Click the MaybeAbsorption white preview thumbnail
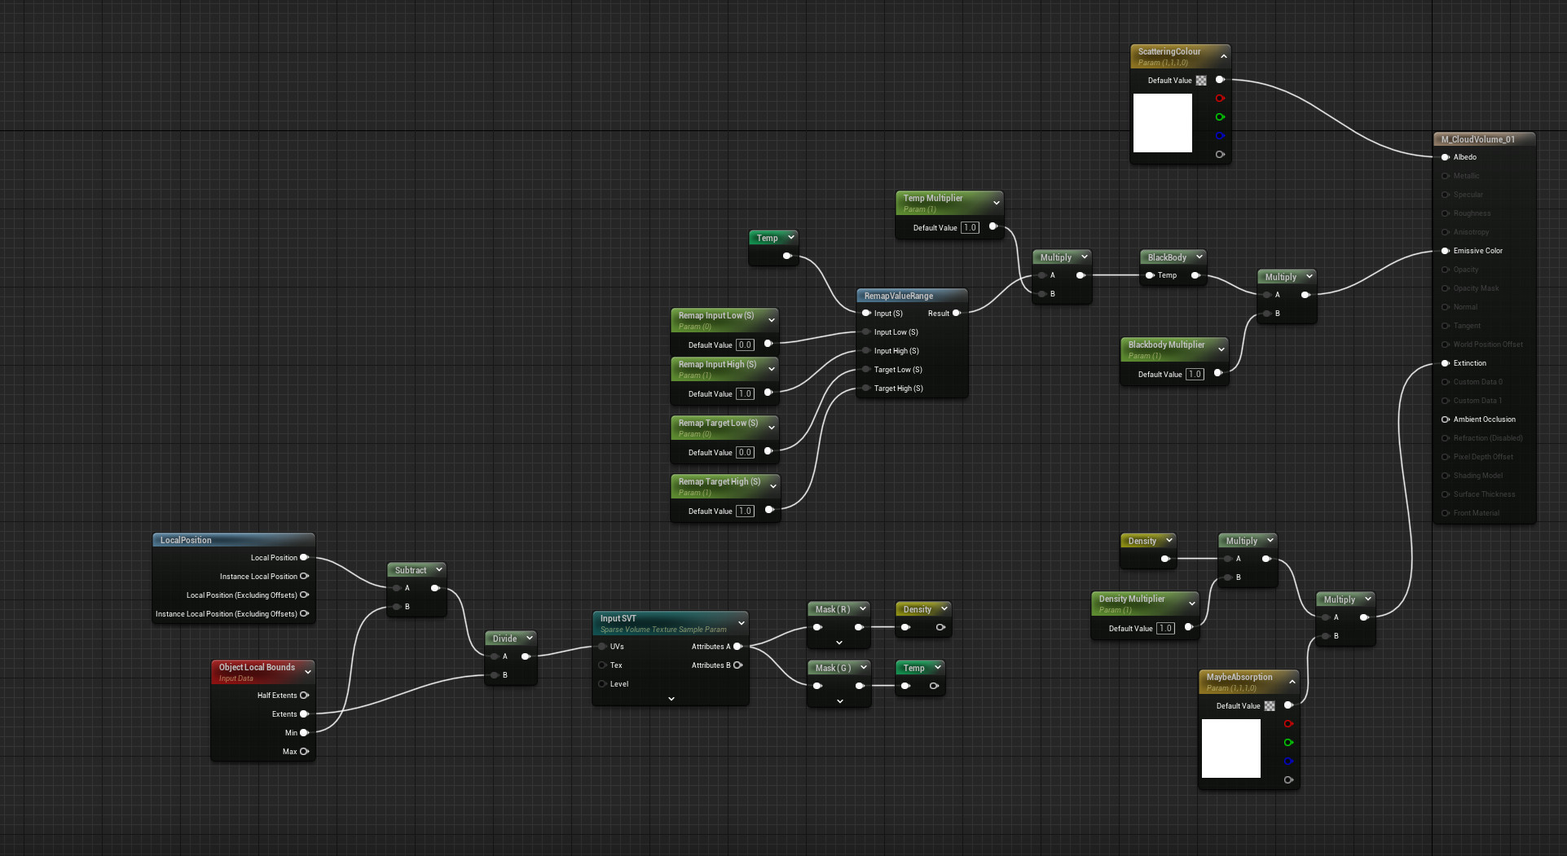This screenshot has height=856, width=1567. [x=1231, y=748]
